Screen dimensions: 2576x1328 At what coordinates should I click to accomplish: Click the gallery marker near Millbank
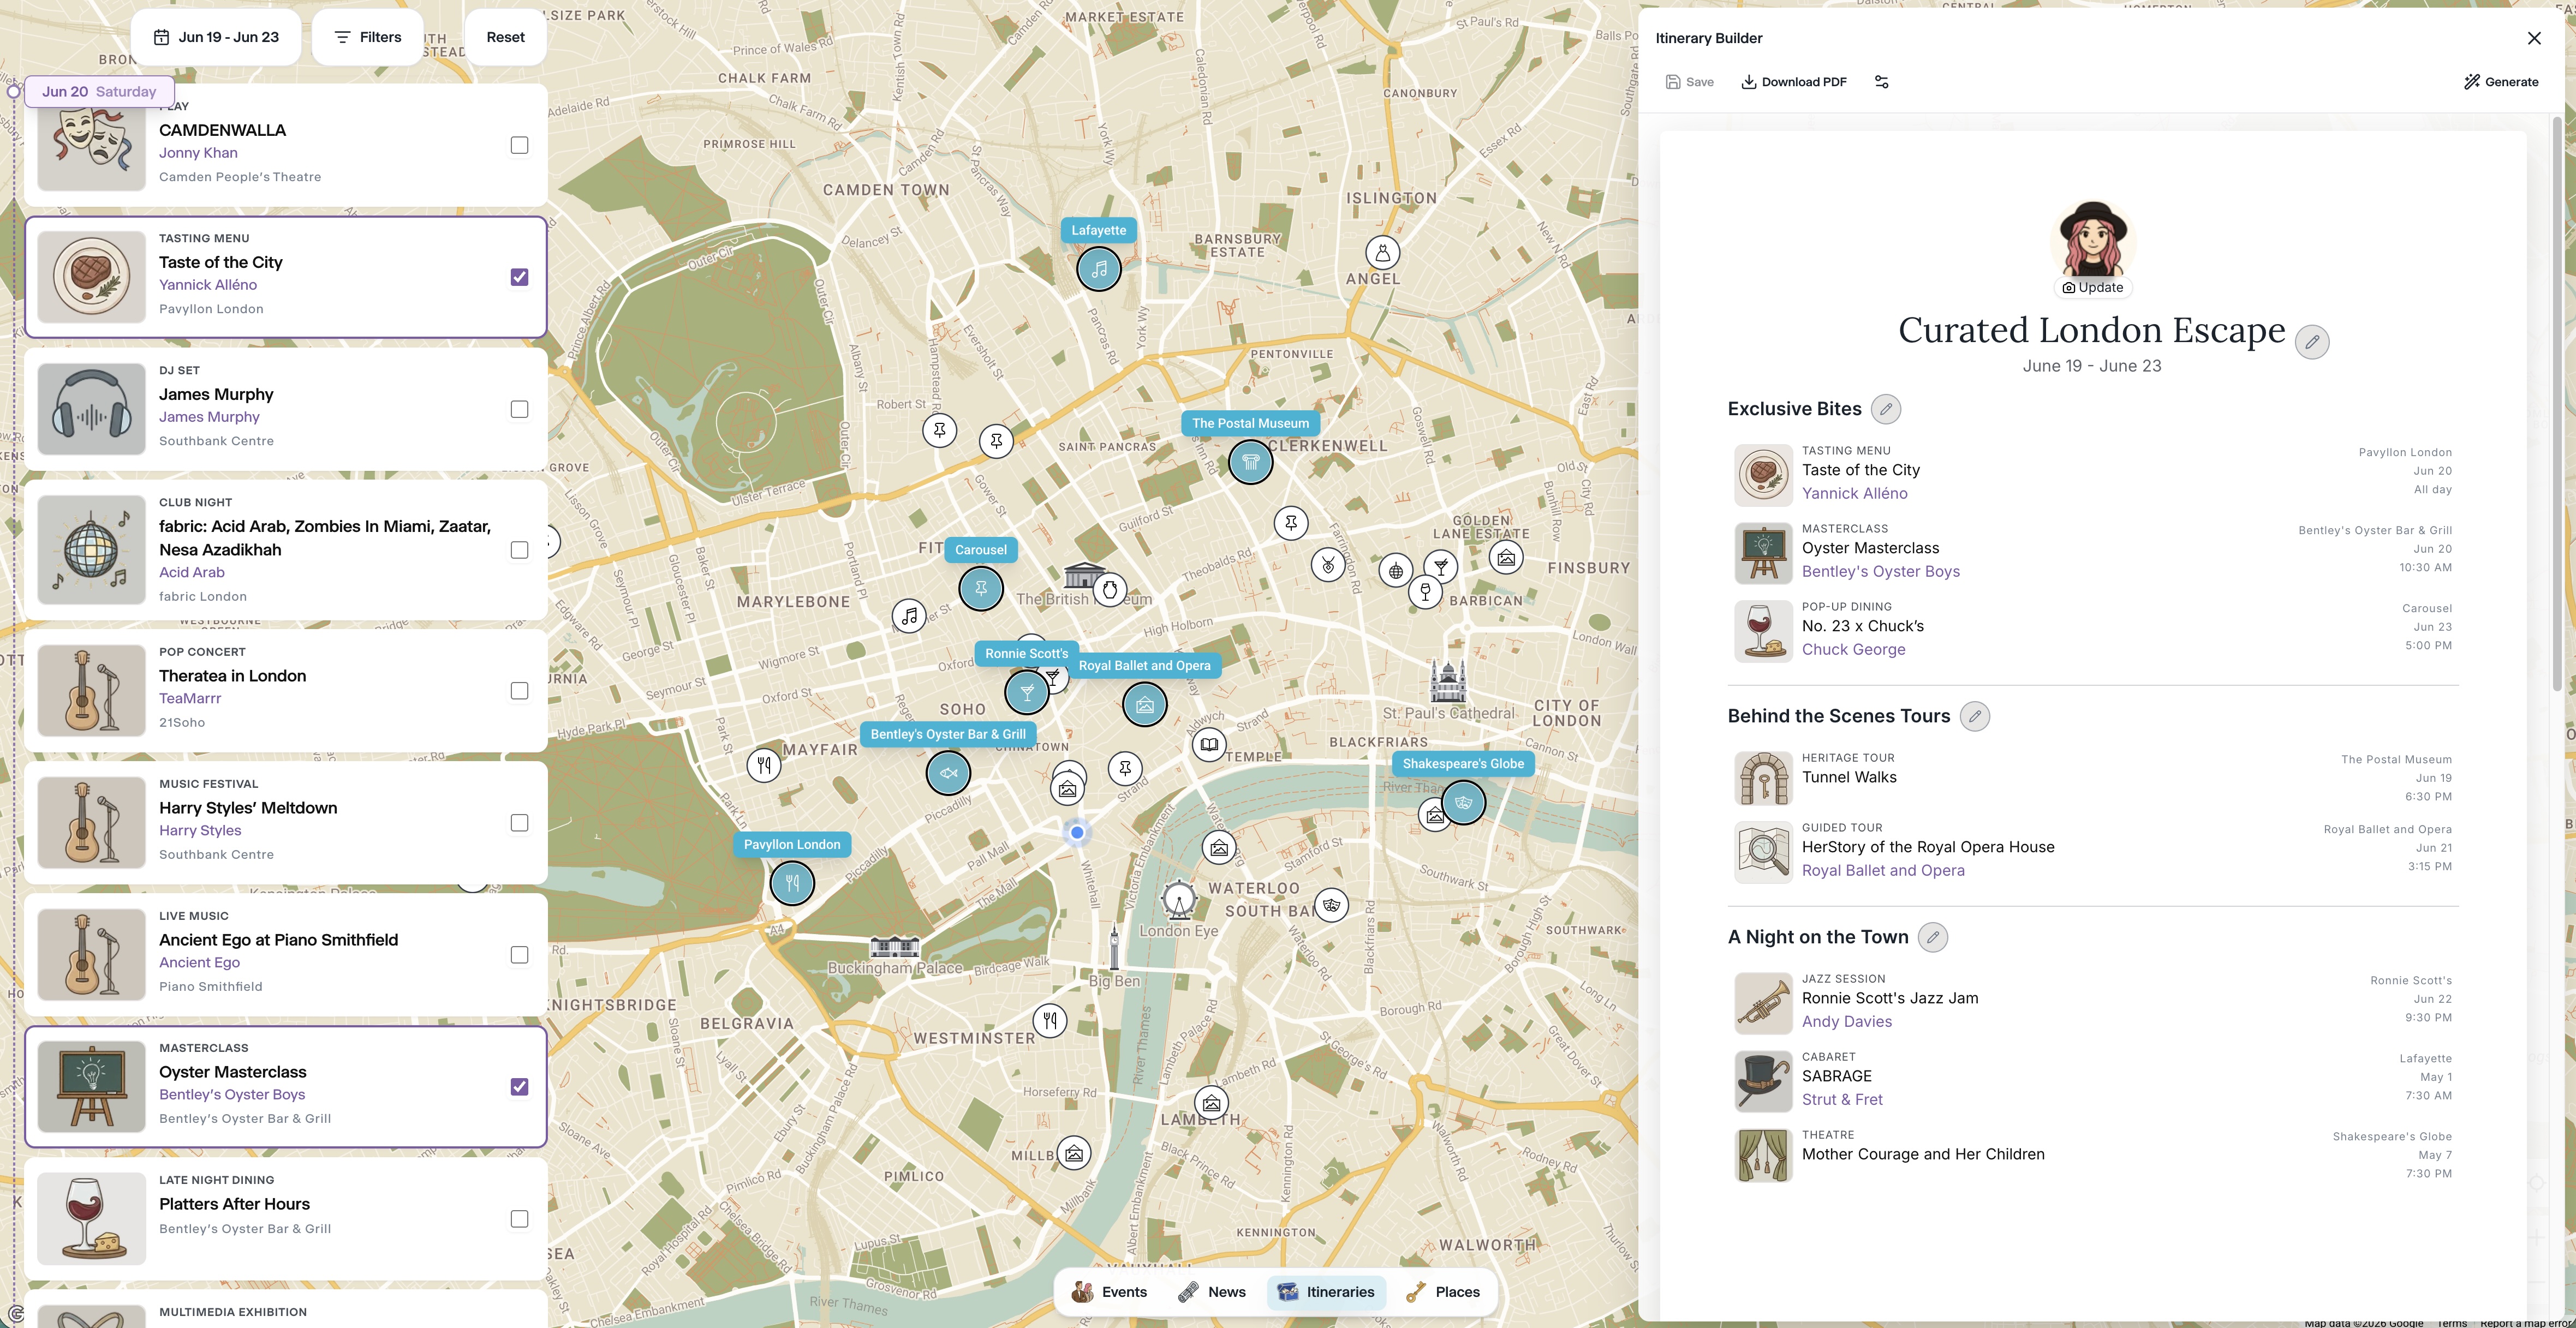click(x=1074, y=1153)
